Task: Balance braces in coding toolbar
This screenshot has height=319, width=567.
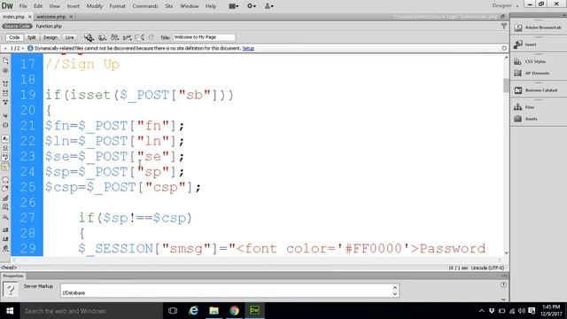Action: click(5, 125)
